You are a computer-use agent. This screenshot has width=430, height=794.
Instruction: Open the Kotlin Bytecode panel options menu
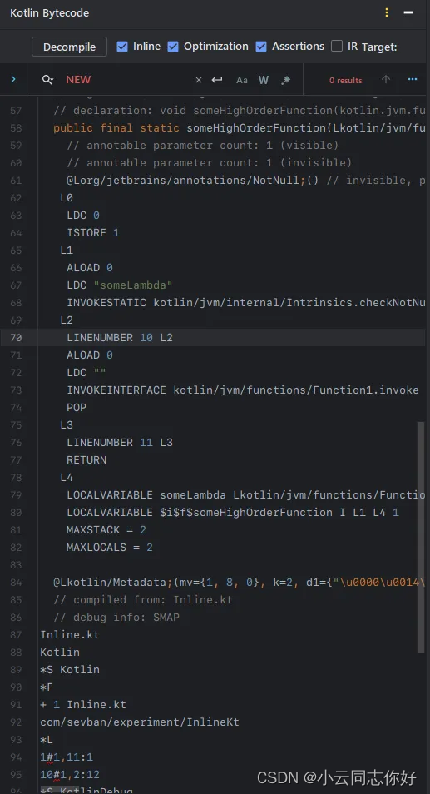387,12
